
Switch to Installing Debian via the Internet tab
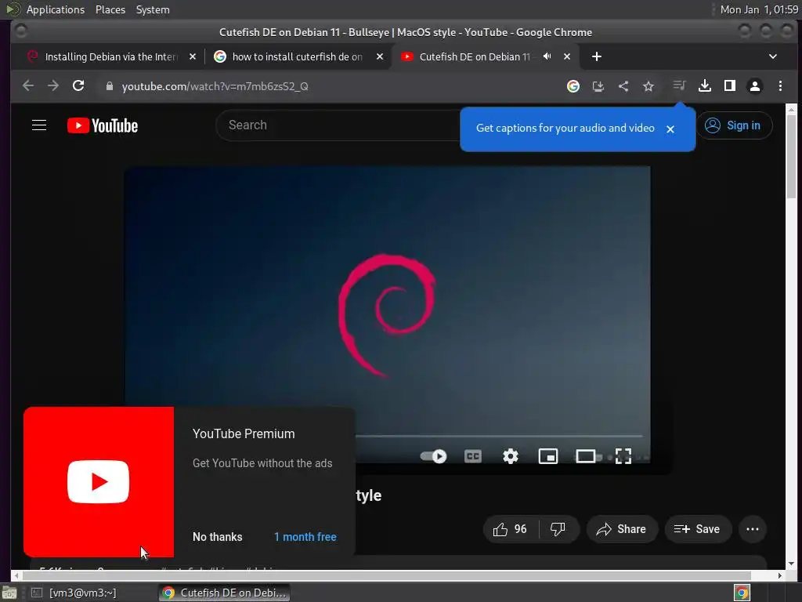tap(111, 56)
